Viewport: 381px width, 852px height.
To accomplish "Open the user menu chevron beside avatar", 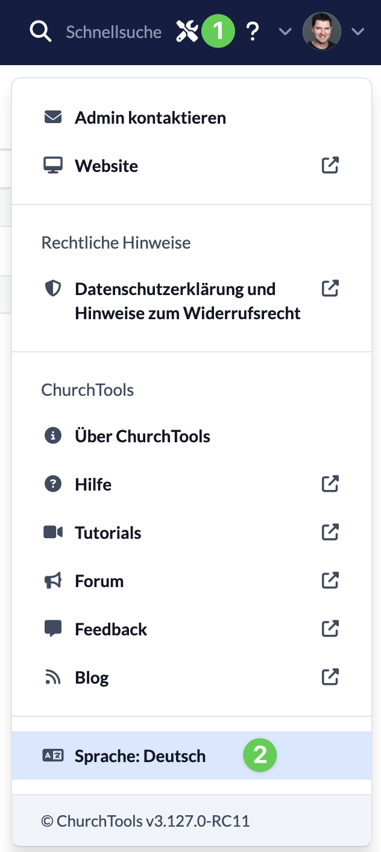I will point(357,31).
